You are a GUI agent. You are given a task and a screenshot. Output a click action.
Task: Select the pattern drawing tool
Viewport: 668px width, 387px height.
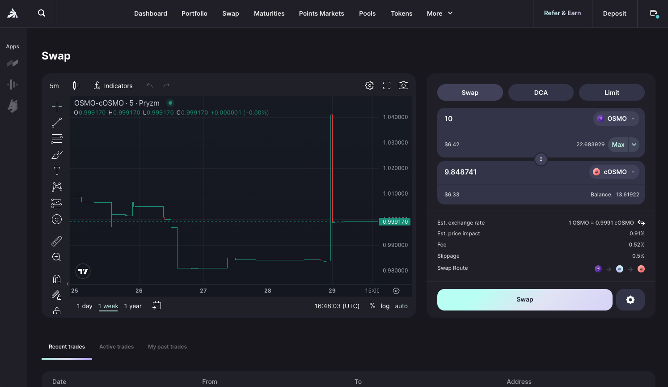pos(57,187)
